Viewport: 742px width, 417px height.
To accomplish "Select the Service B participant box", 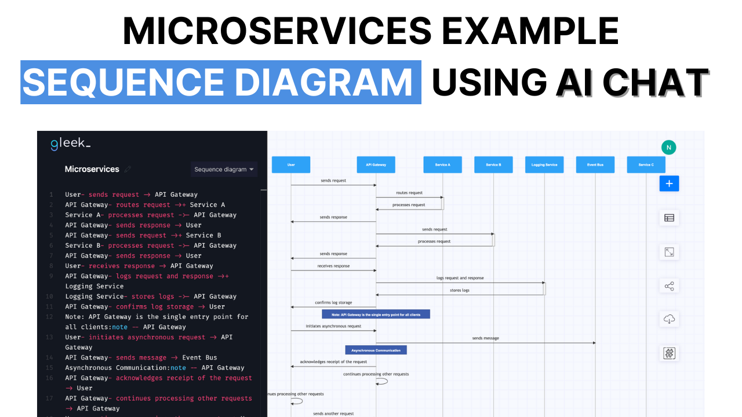I will pos(493,164).
